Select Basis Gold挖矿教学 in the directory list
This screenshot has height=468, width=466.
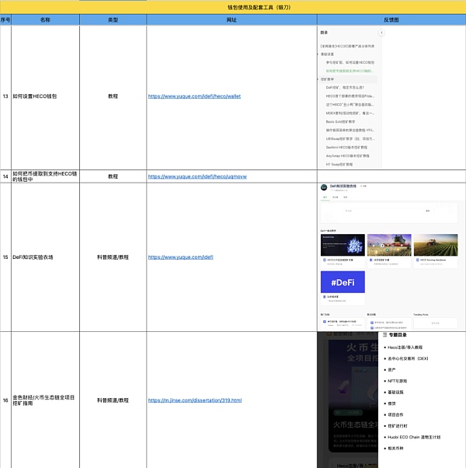pos(341,122)
